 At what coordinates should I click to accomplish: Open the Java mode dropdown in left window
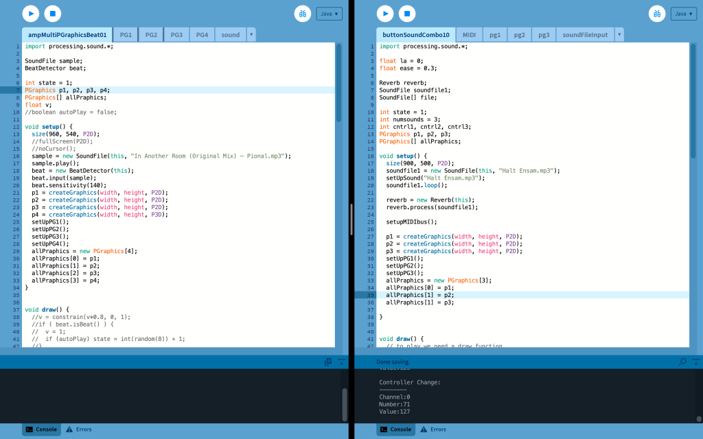point(329,14)
